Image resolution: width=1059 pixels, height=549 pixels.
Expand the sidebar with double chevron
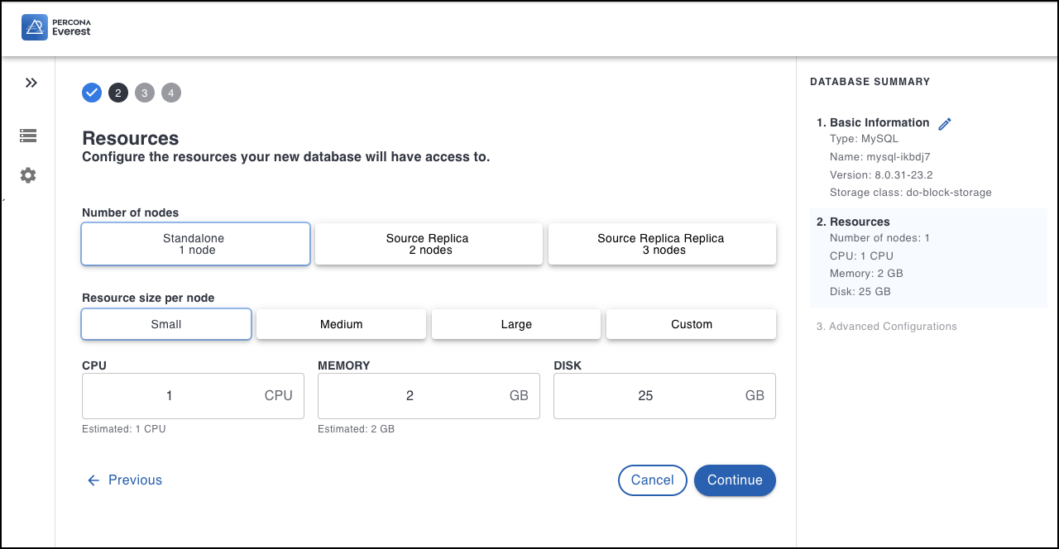click(31, 83)
